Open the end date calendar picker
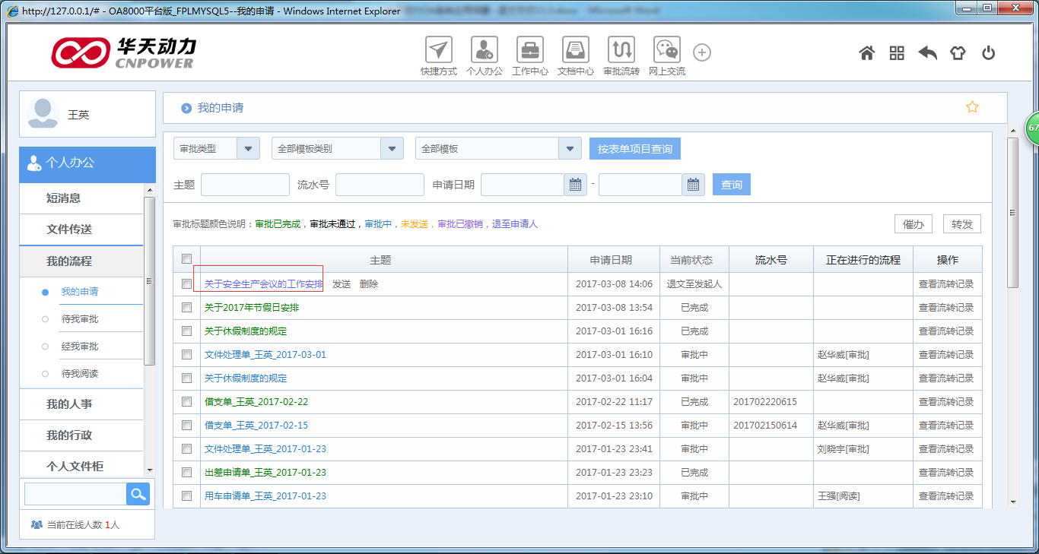Viewport: 1039px width, 554px height. [x=693, y=185]
